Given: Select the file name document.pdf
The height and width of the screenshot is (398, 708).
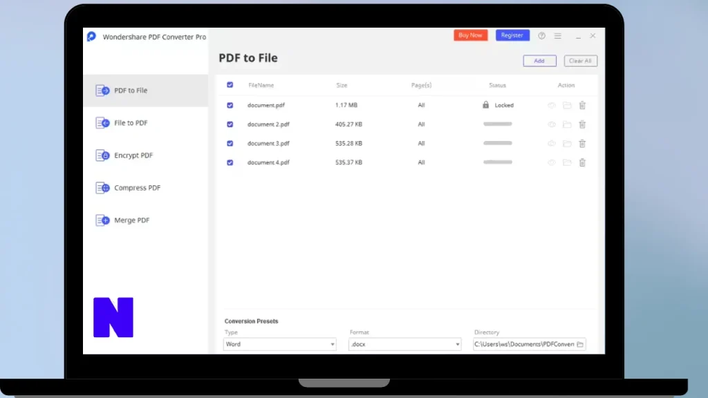Looking at the screenshot, I should pos(266,105).
